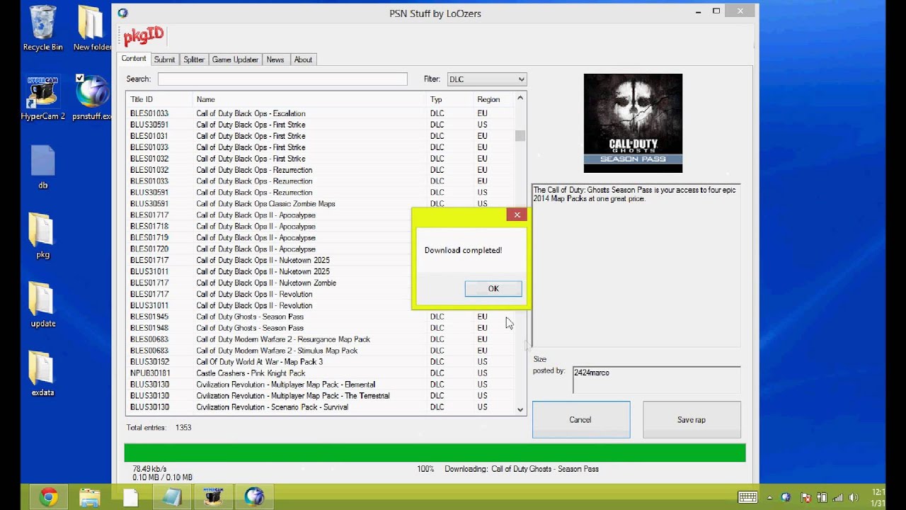Click the green download progress bar
The image size is (906, 510).
pyautogui.click(x=435, y=453)
